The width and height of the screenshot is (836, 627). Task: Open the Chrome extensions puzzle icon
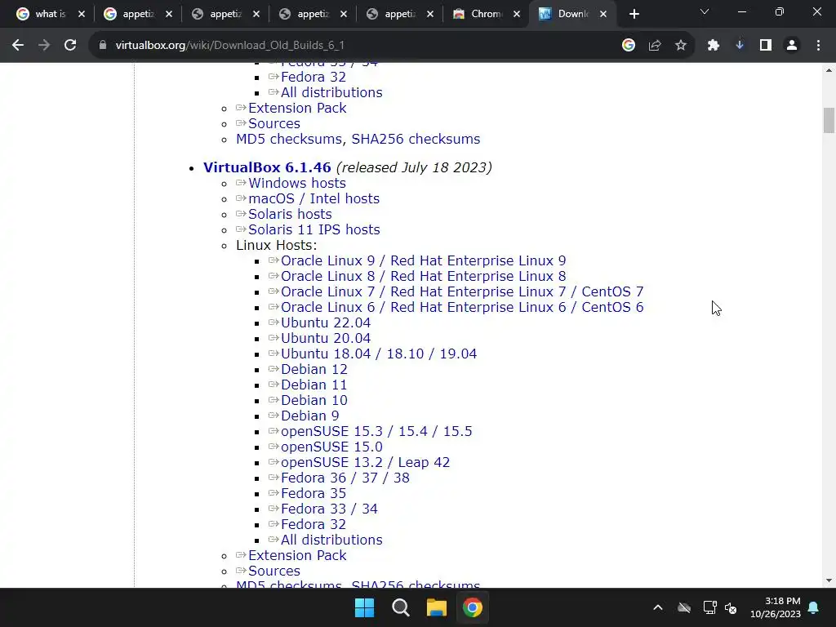(x=714, y=46)
